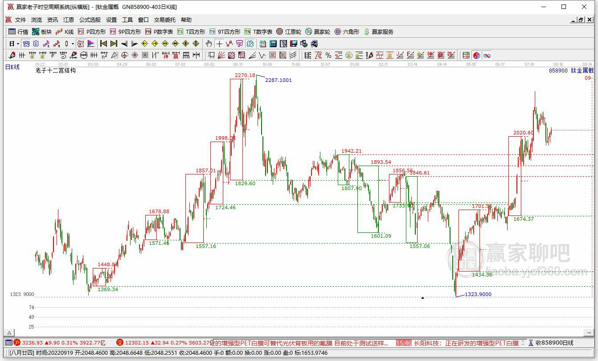The height and width of the screenshot is (361, 598).
Task: Click the red circle target drawing icon
Action: coord(124,55)
